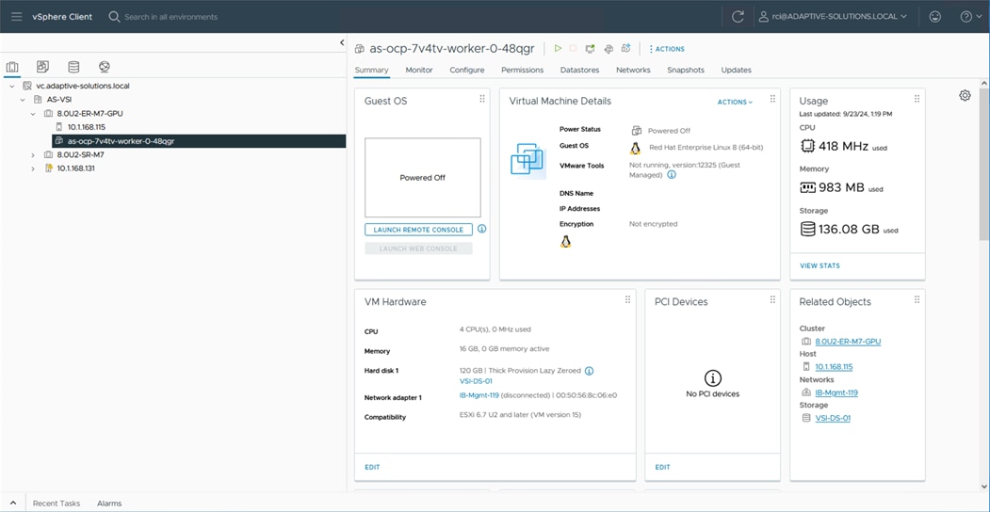Image resolution: width=990 pixels, height=512 pixels.
Task: Click the take snapshot toolbar icon
Action: pos(626,49)
